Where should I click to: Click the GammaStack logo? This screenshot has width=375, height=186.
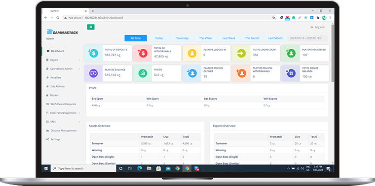click(63, 32)
